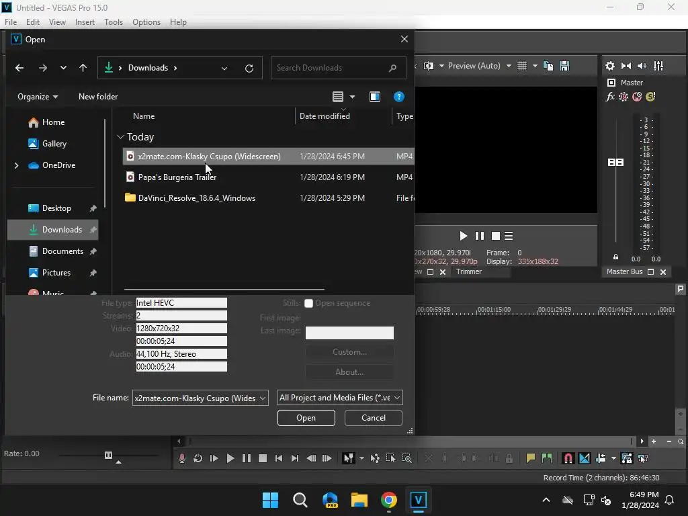Open the Mixing Console icon
This screenshot has height=516, width=688.
coord(658,66)
